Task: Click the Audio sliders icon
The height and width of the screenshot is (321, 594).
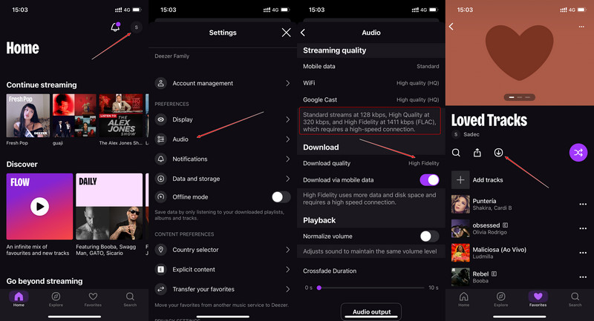Action: (x=161, y=139)
